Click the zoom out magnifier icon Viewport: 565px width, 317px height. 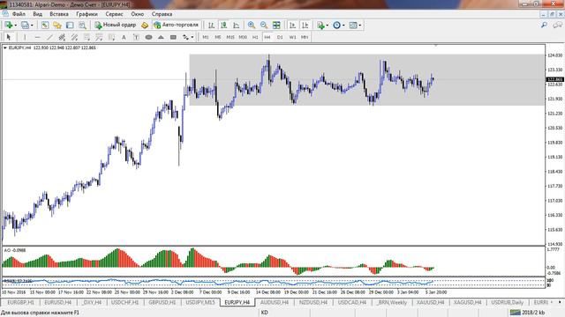[x=264, y=26]
